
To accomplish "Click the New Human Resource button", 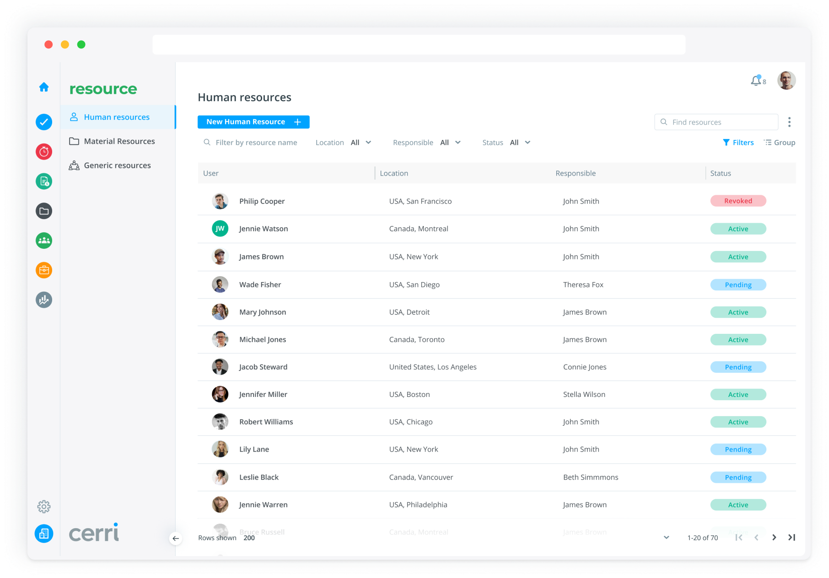I will click(x=253, y=122).
